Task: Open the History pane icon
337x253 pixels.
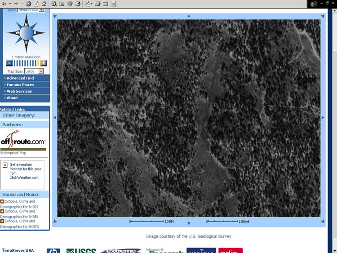Action: 78,4
